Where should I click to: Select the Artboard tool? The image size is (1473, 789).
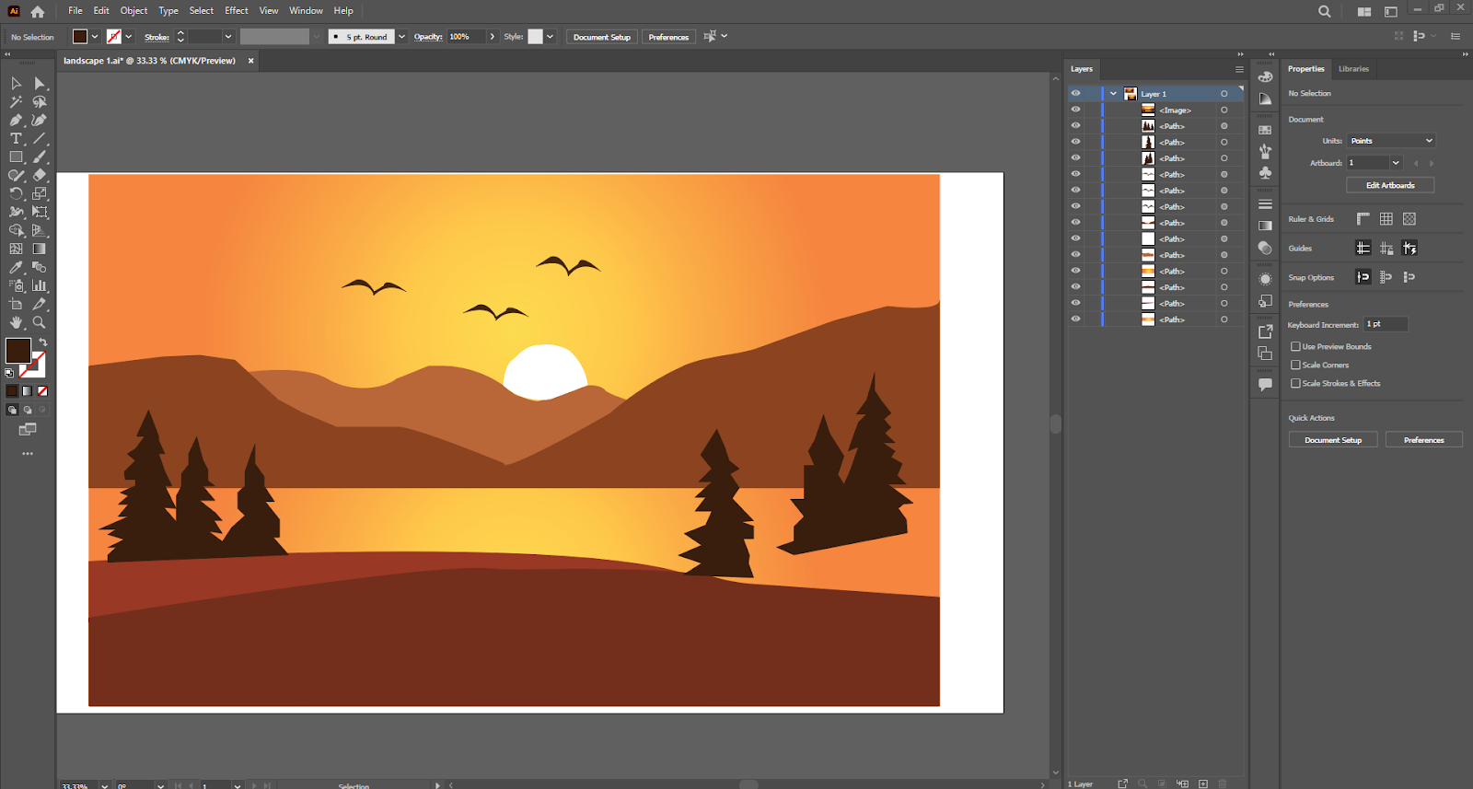tap(16, 304)
